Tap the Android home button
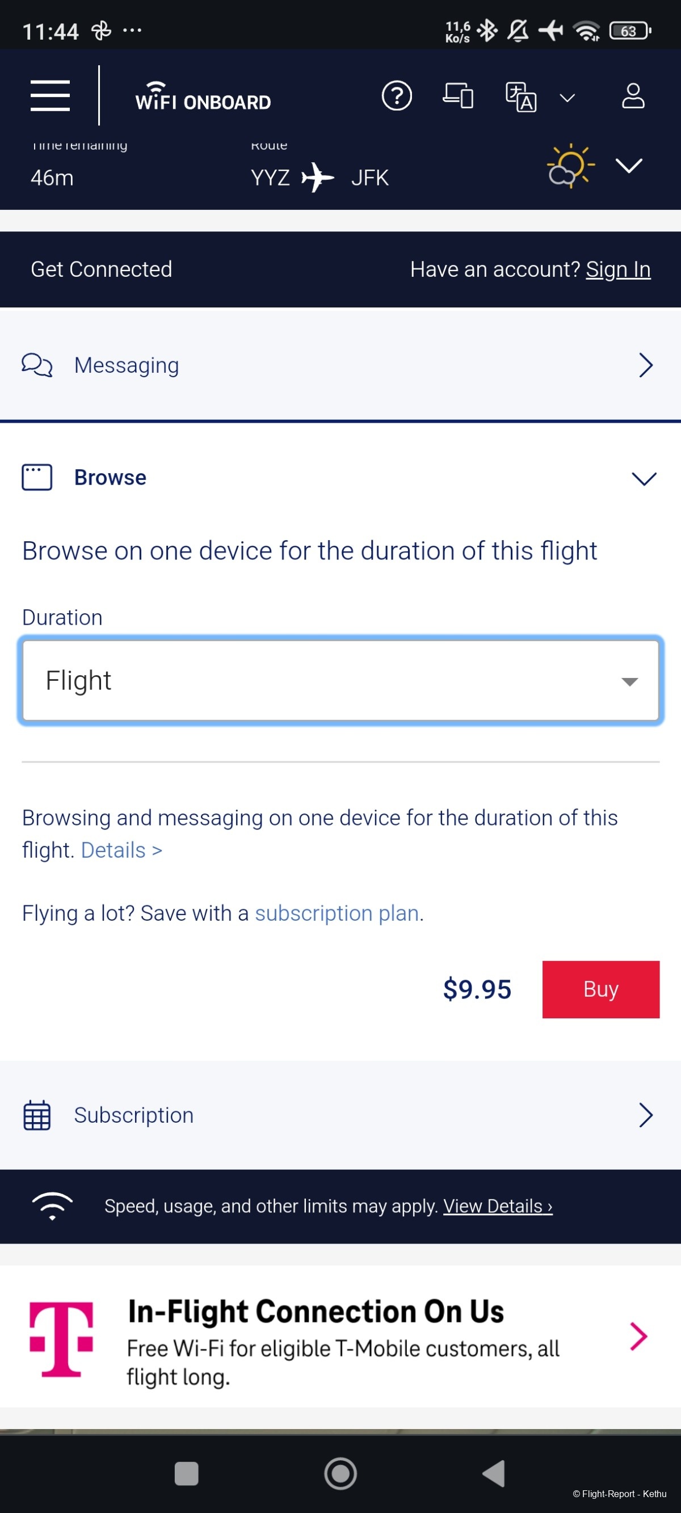The image size is (681, 1513). (340, 1473)
